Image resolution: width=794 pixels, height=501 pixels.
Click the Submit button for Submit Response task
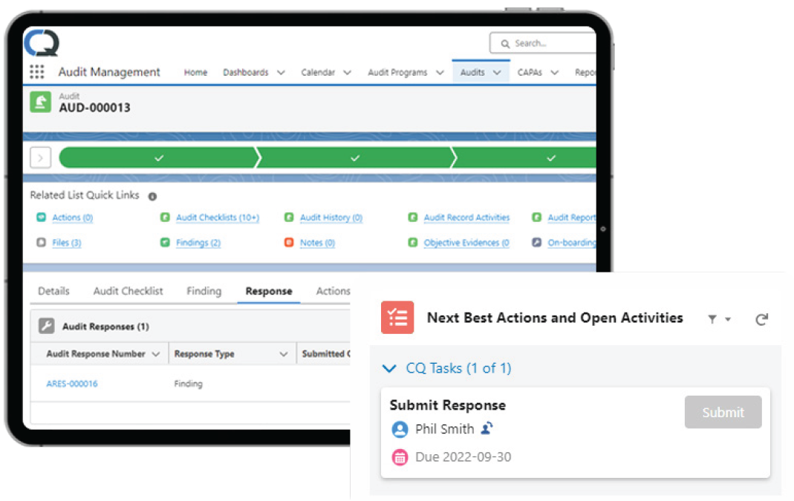pos(723,412)
